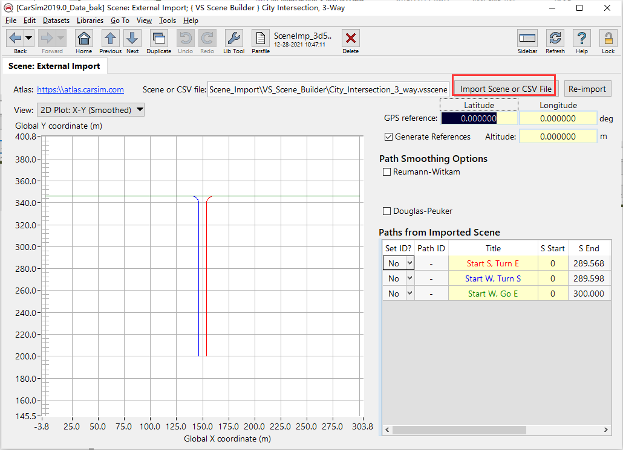Click the Path ID column header
This screenshot has height=450, width=623.
(431, 248)
